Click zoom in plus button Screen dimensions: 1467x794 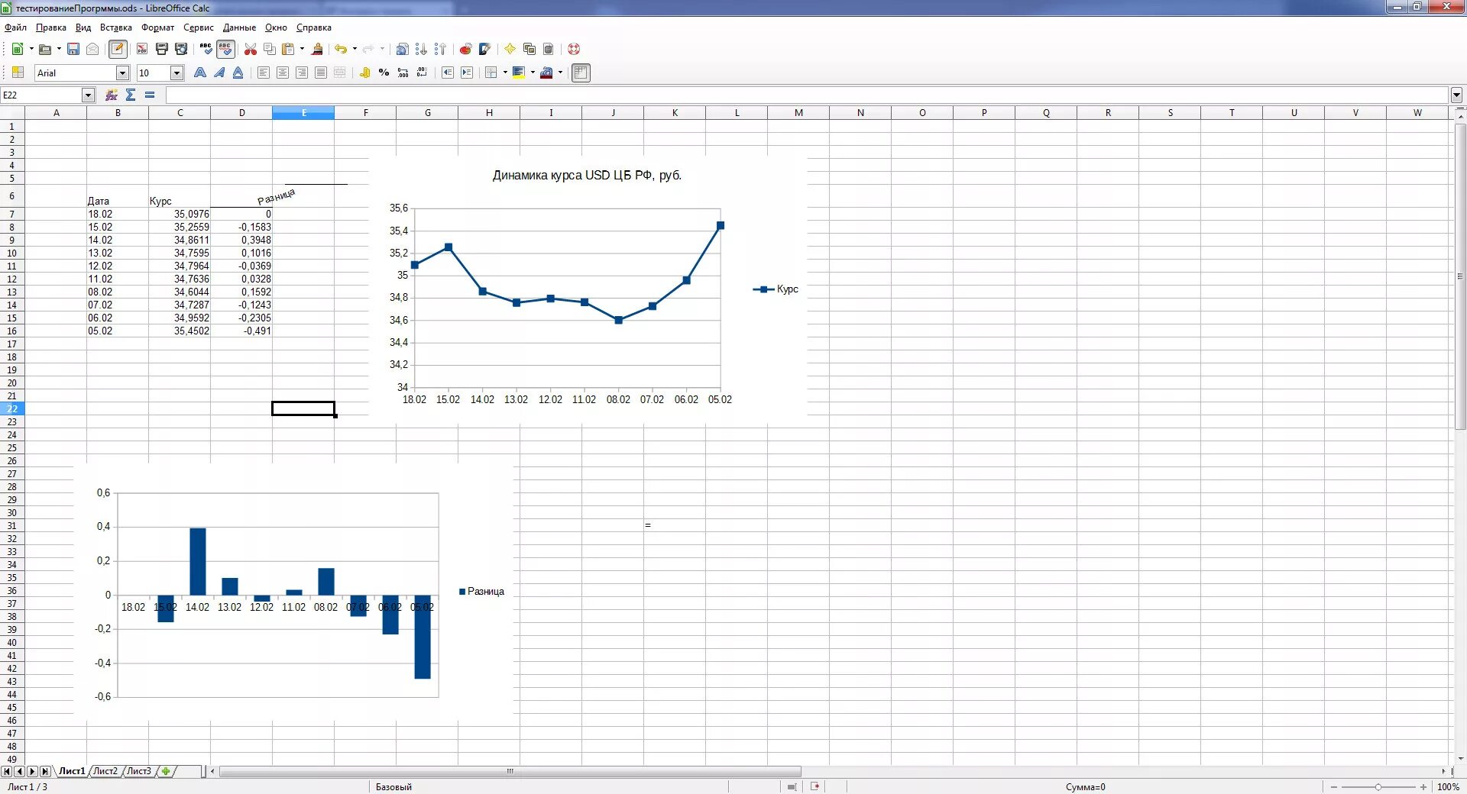(1423, 786)
